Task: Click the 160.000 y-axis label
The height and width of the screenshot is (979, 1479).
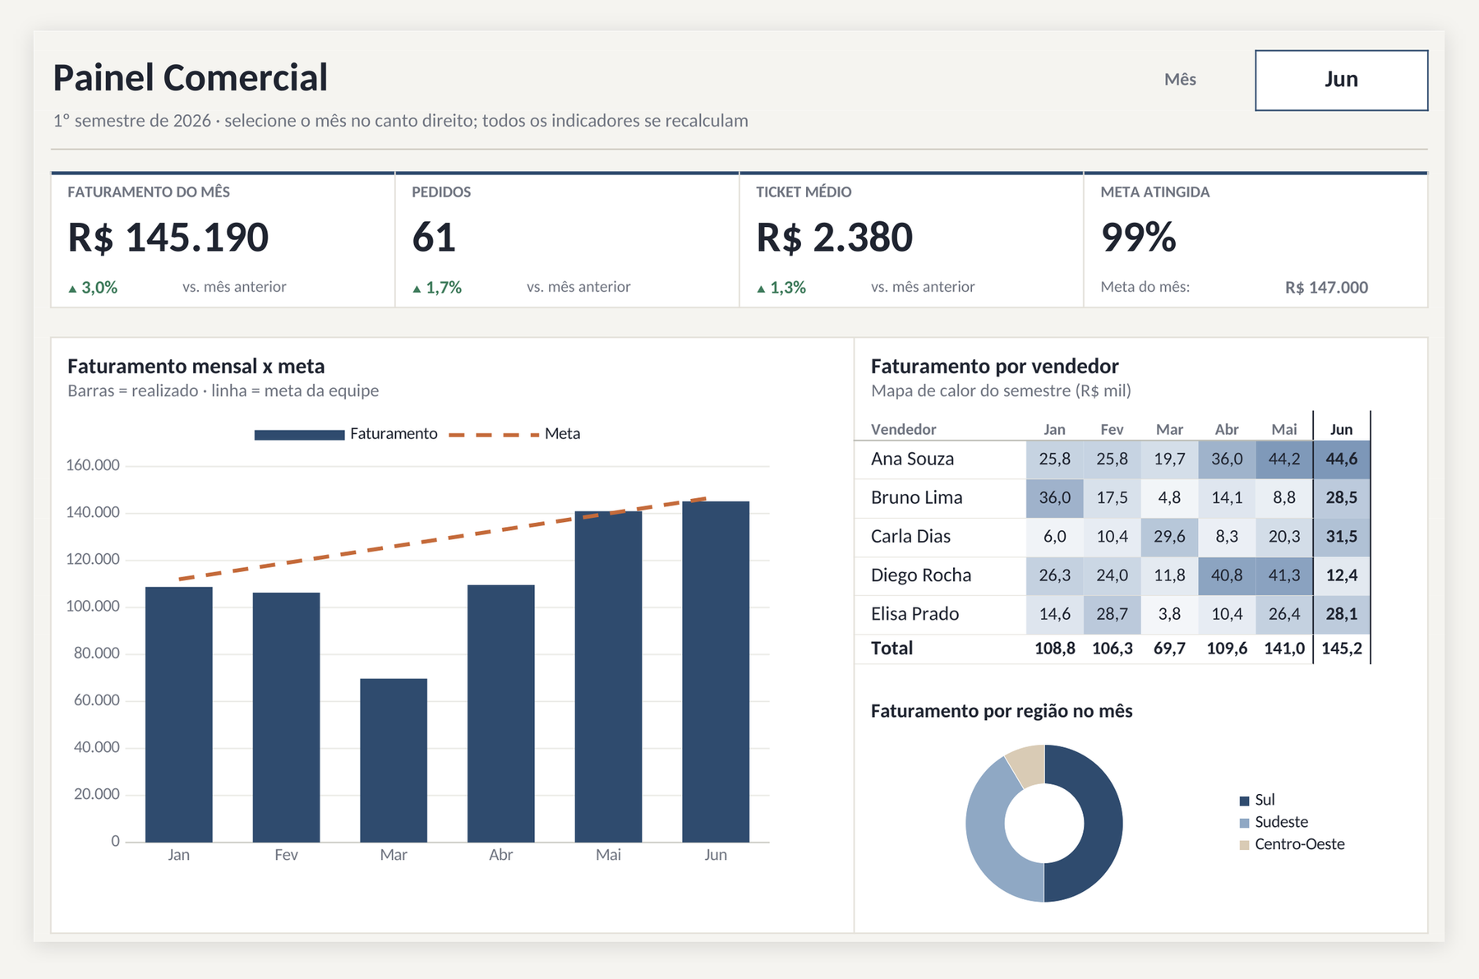Action: coord(93,465)
